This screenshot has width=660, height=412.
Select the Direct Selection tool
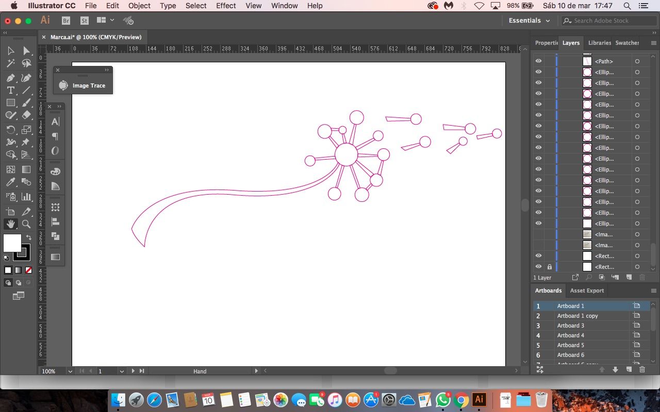(x=26, y=50)
